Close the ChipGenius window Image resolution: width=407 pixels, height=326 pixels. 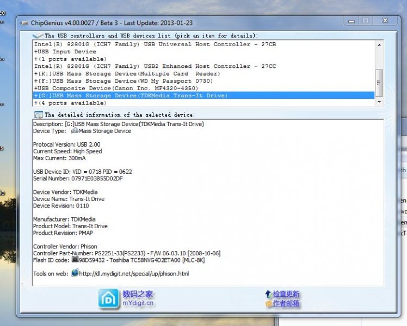tap(385, 21)
